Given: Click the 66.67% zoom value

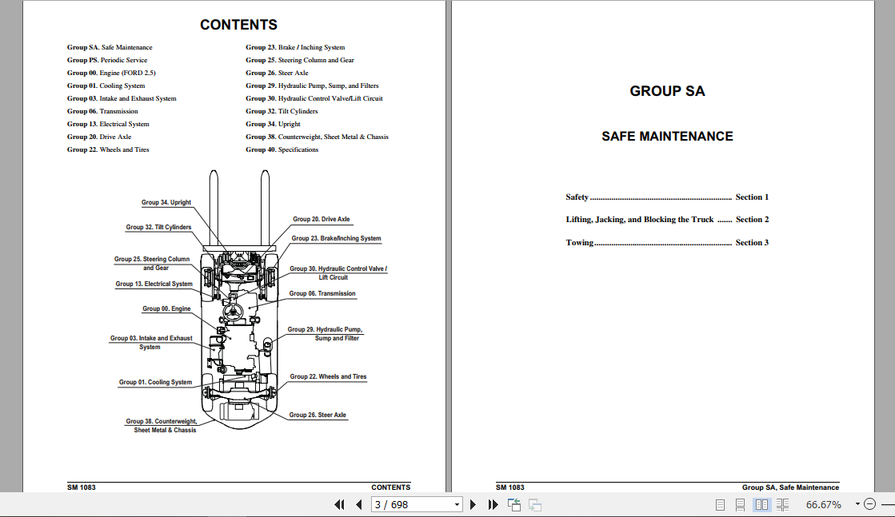Looking at the screenshot, I should coord(824,504).
